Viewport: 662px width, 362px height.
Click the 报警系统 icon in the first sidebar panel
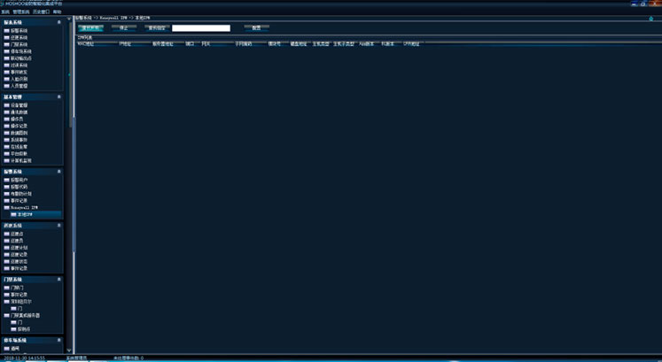tap(7, 29)
